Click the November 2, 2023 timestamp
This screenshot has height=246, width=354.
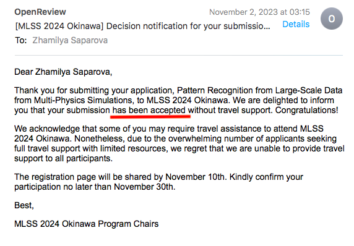pyautogui.click(x=259, y=12)
